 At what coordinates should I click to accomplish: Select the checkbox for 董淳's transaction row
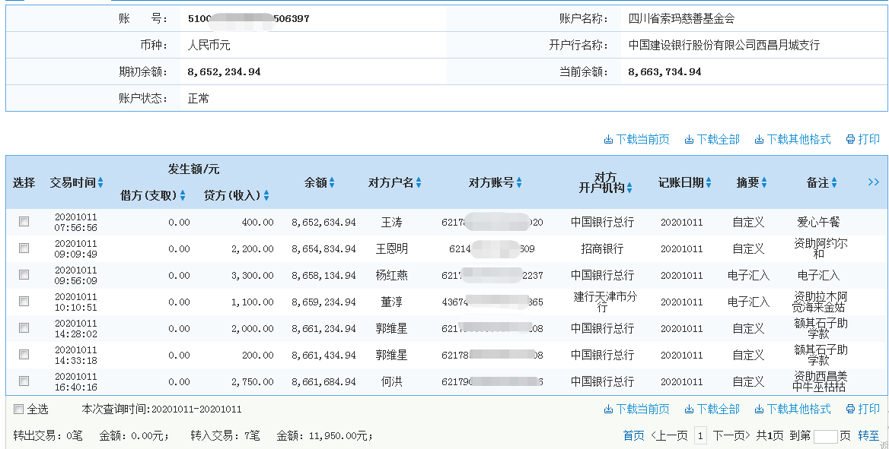(24, 301)
